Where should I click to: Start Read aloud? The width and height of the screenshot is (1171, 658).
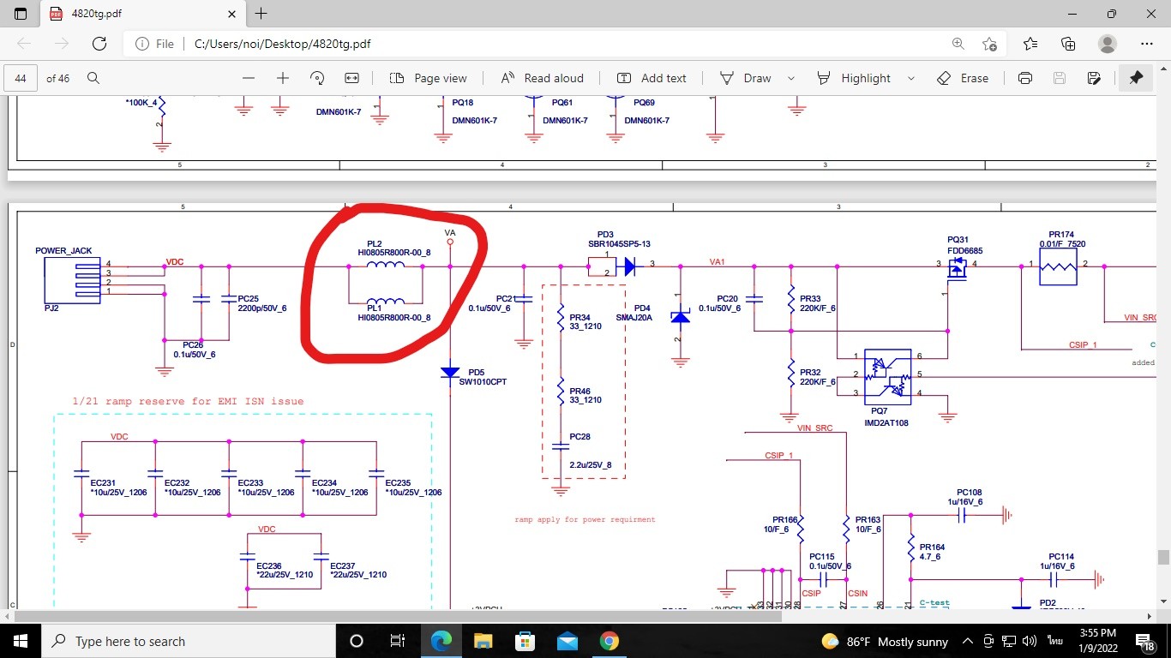pos(542,78)
